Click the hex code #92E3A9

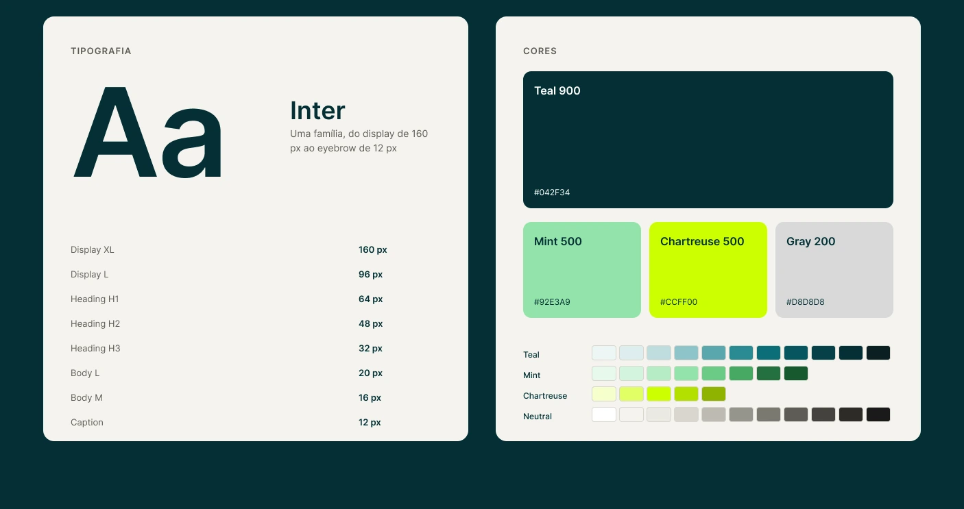tap(552, 302)
